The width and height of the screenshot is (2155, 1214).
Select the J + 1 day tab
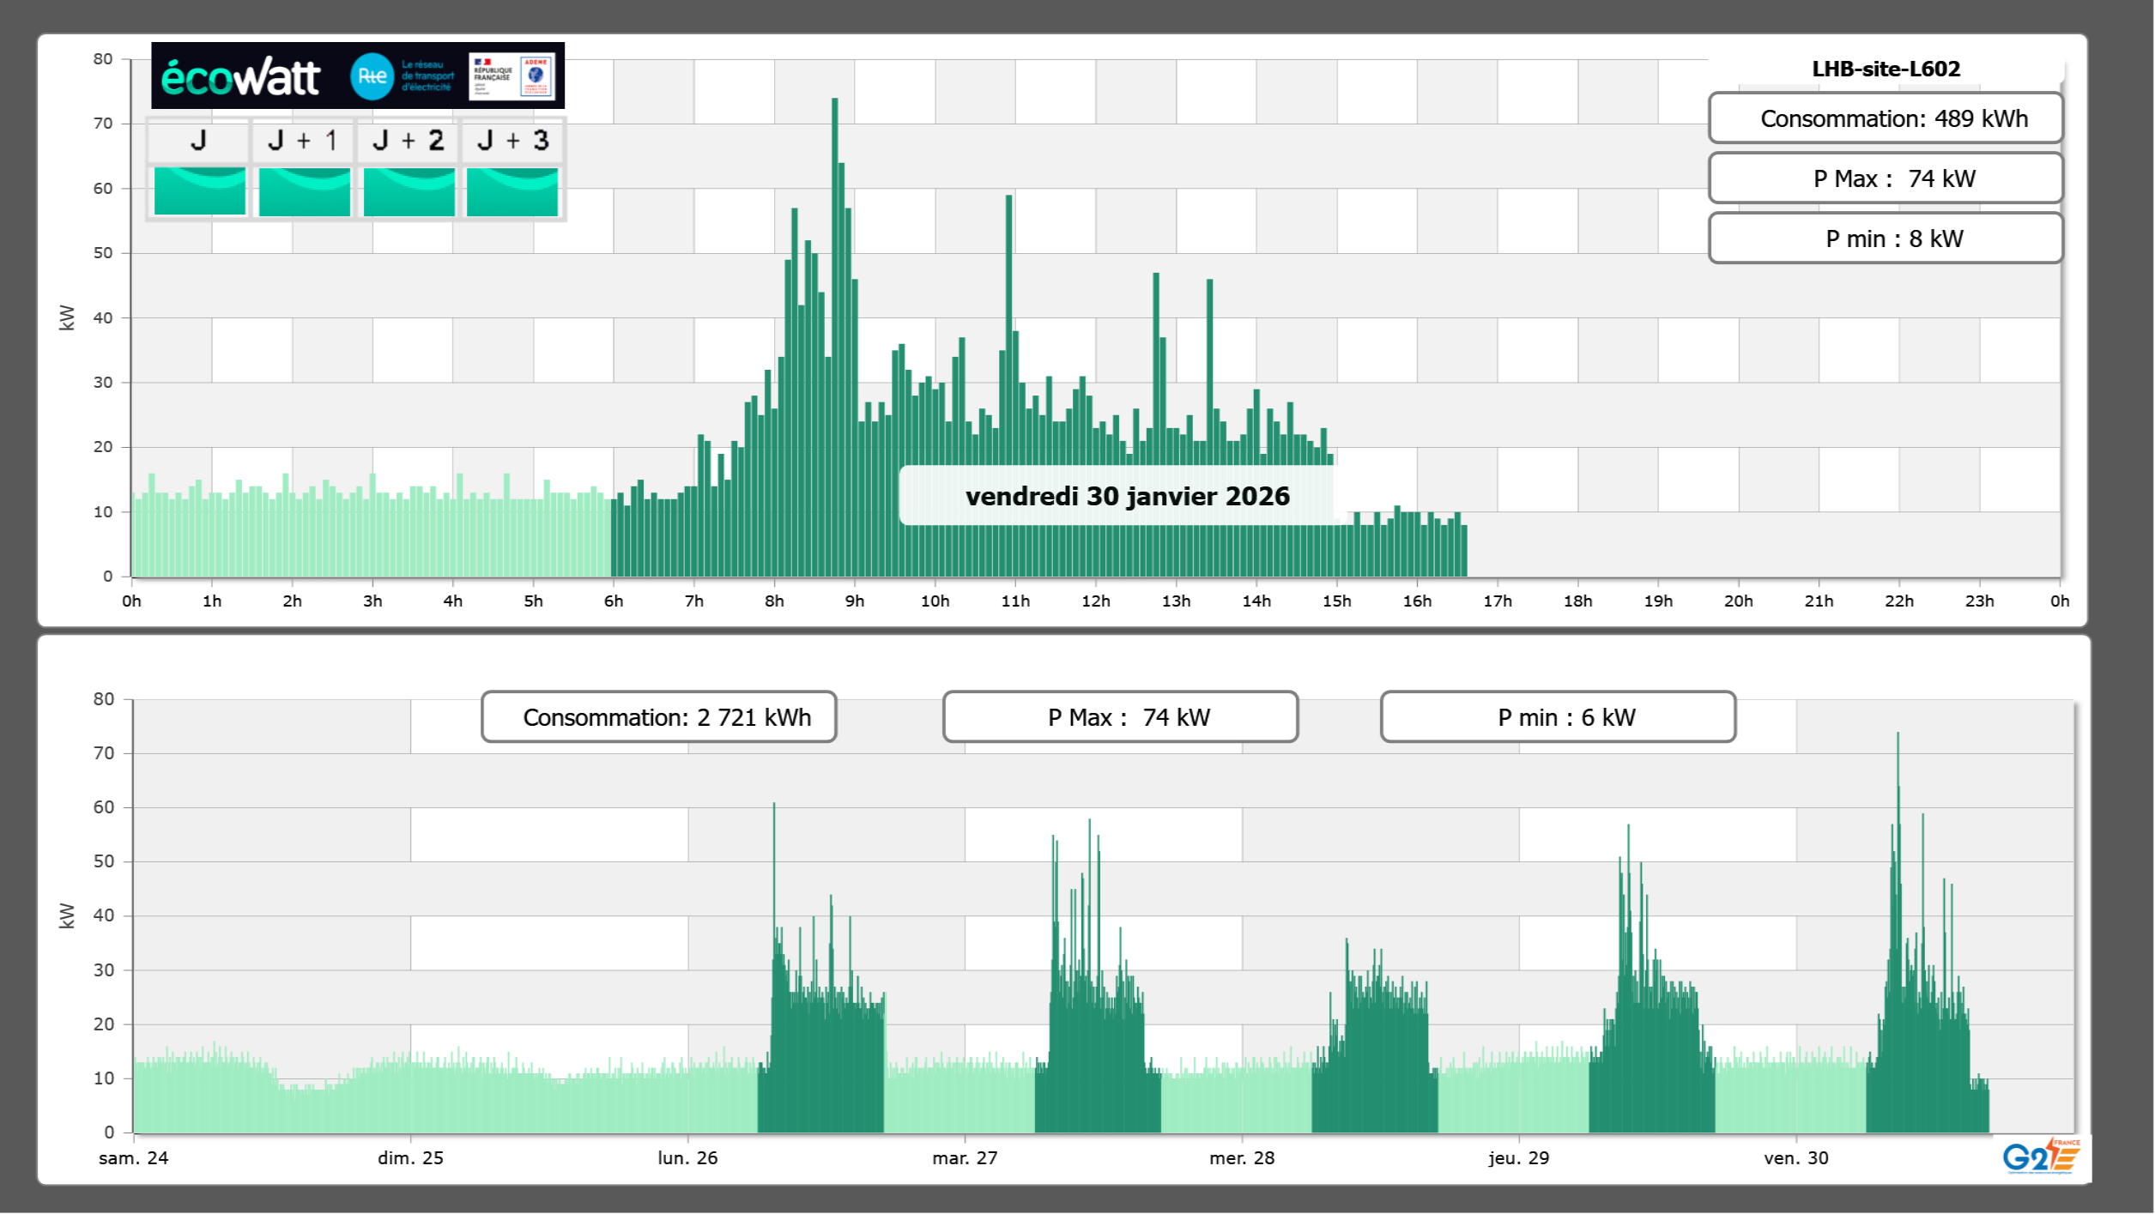pos(303,141)
